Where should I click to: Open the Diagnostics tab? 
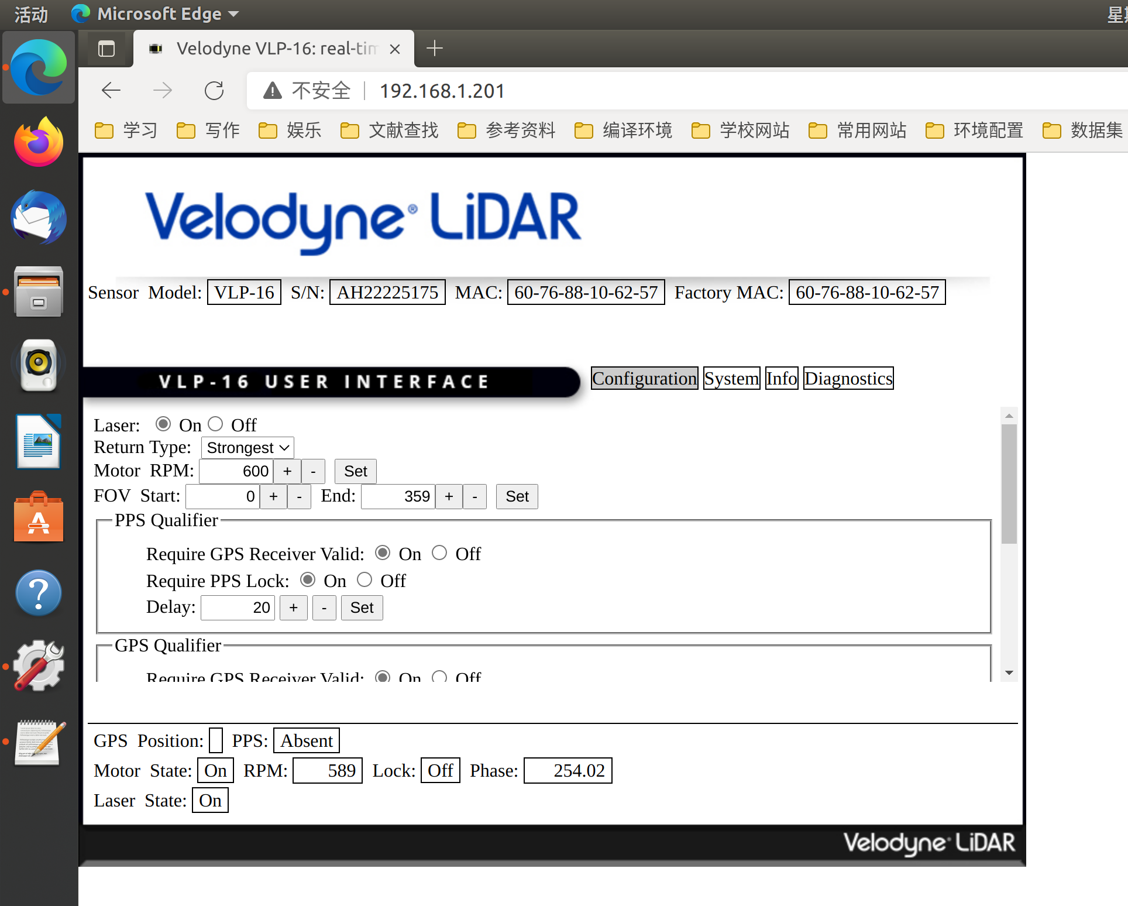click(848, 378)
